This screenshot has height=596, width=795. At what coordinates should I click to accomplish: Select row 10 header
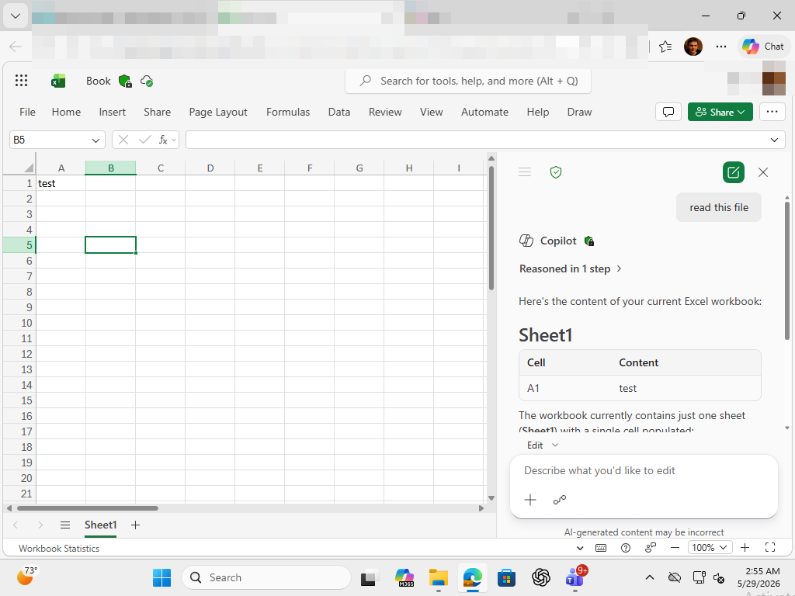[x=19, y=323]
